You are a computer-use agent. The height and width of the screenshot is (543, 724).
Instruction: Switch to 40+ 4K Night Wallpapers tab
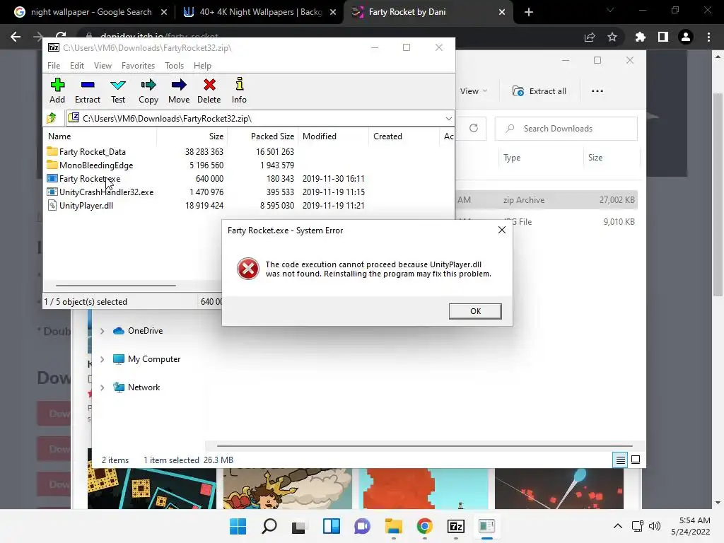(x=252, y=12)
